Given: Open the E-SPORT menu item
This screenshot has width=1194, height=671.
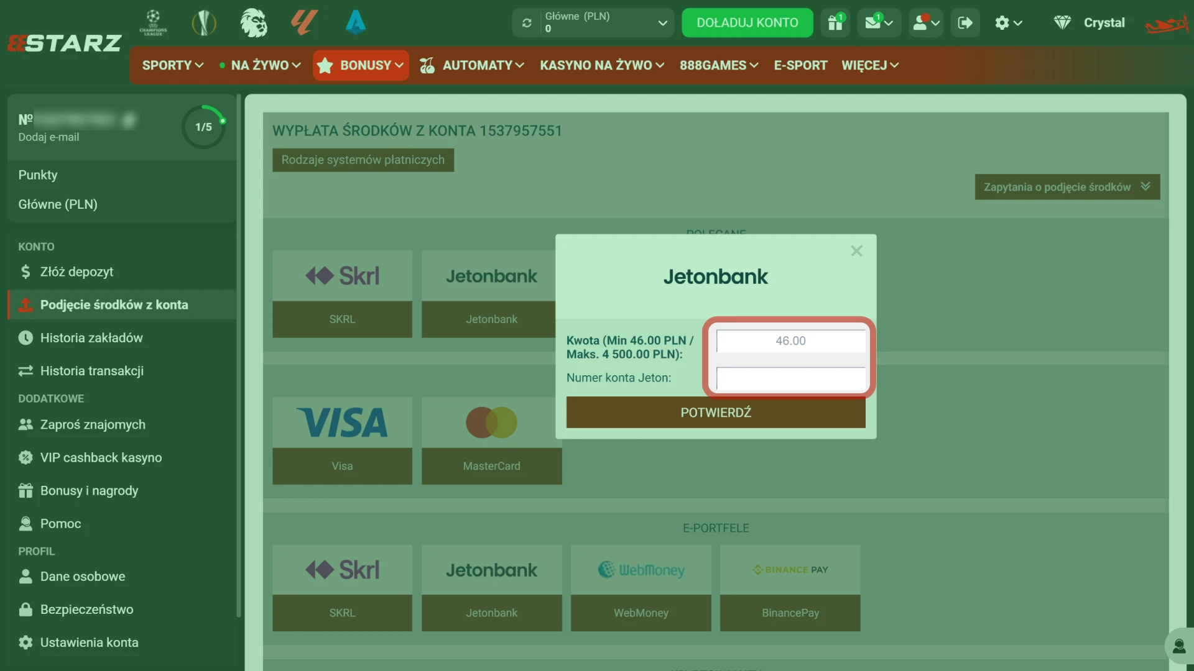Looking at the screenshot, I should click(x=800, y=65).
